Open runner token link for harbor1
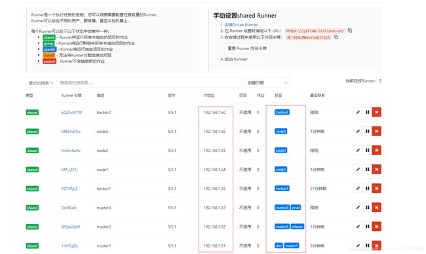The height and width of the screenshot is (254, 426). 69,189
